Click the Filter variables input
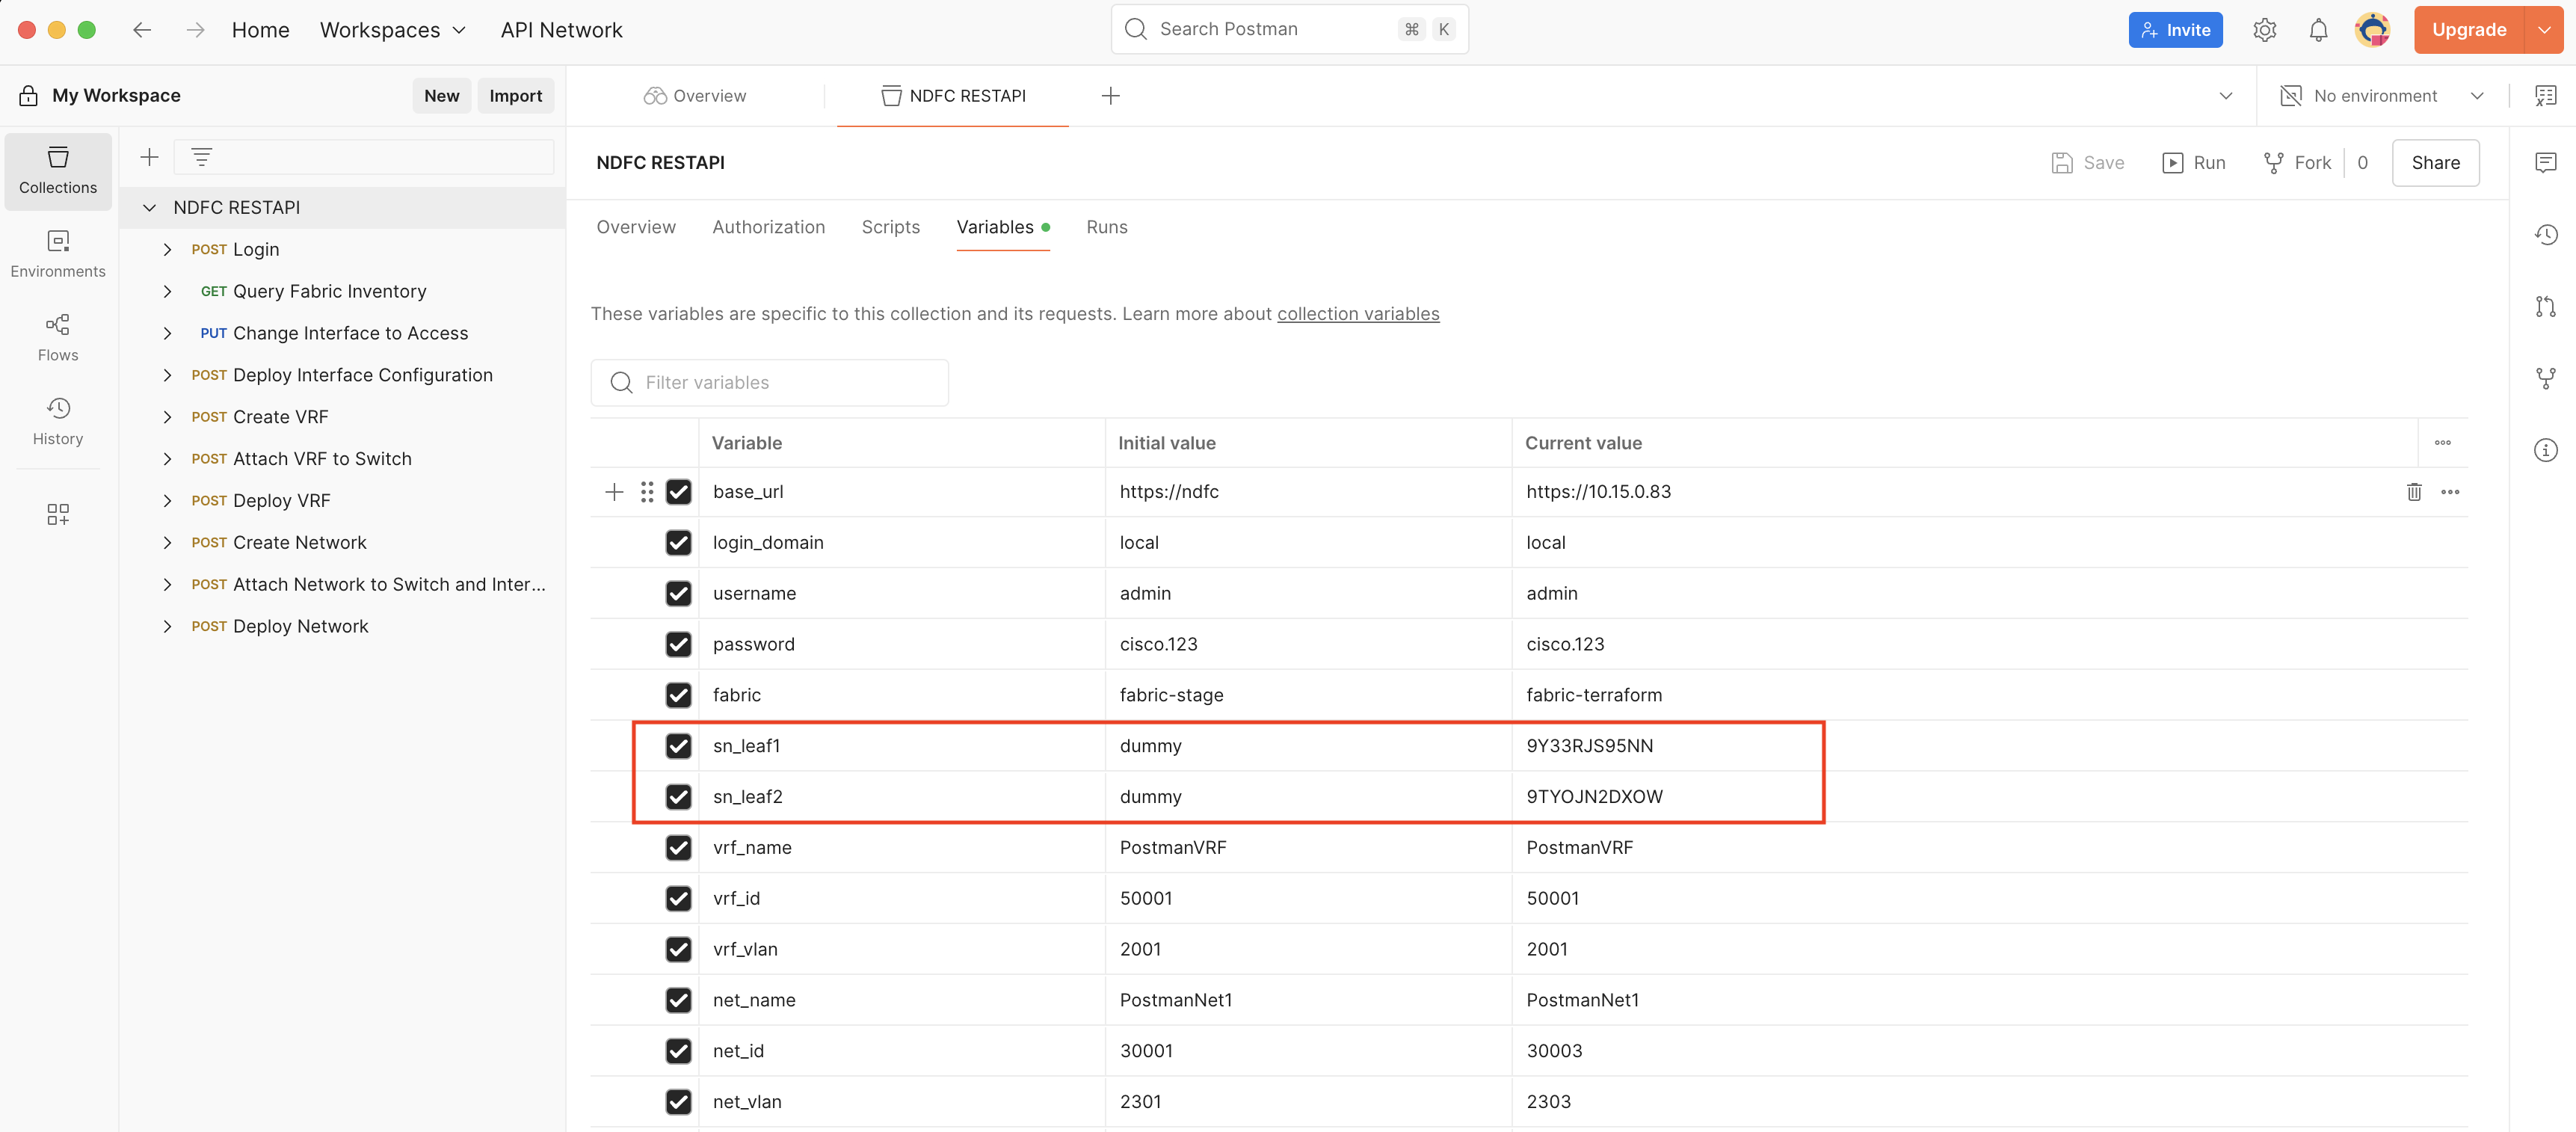 (x=769, y=383)
